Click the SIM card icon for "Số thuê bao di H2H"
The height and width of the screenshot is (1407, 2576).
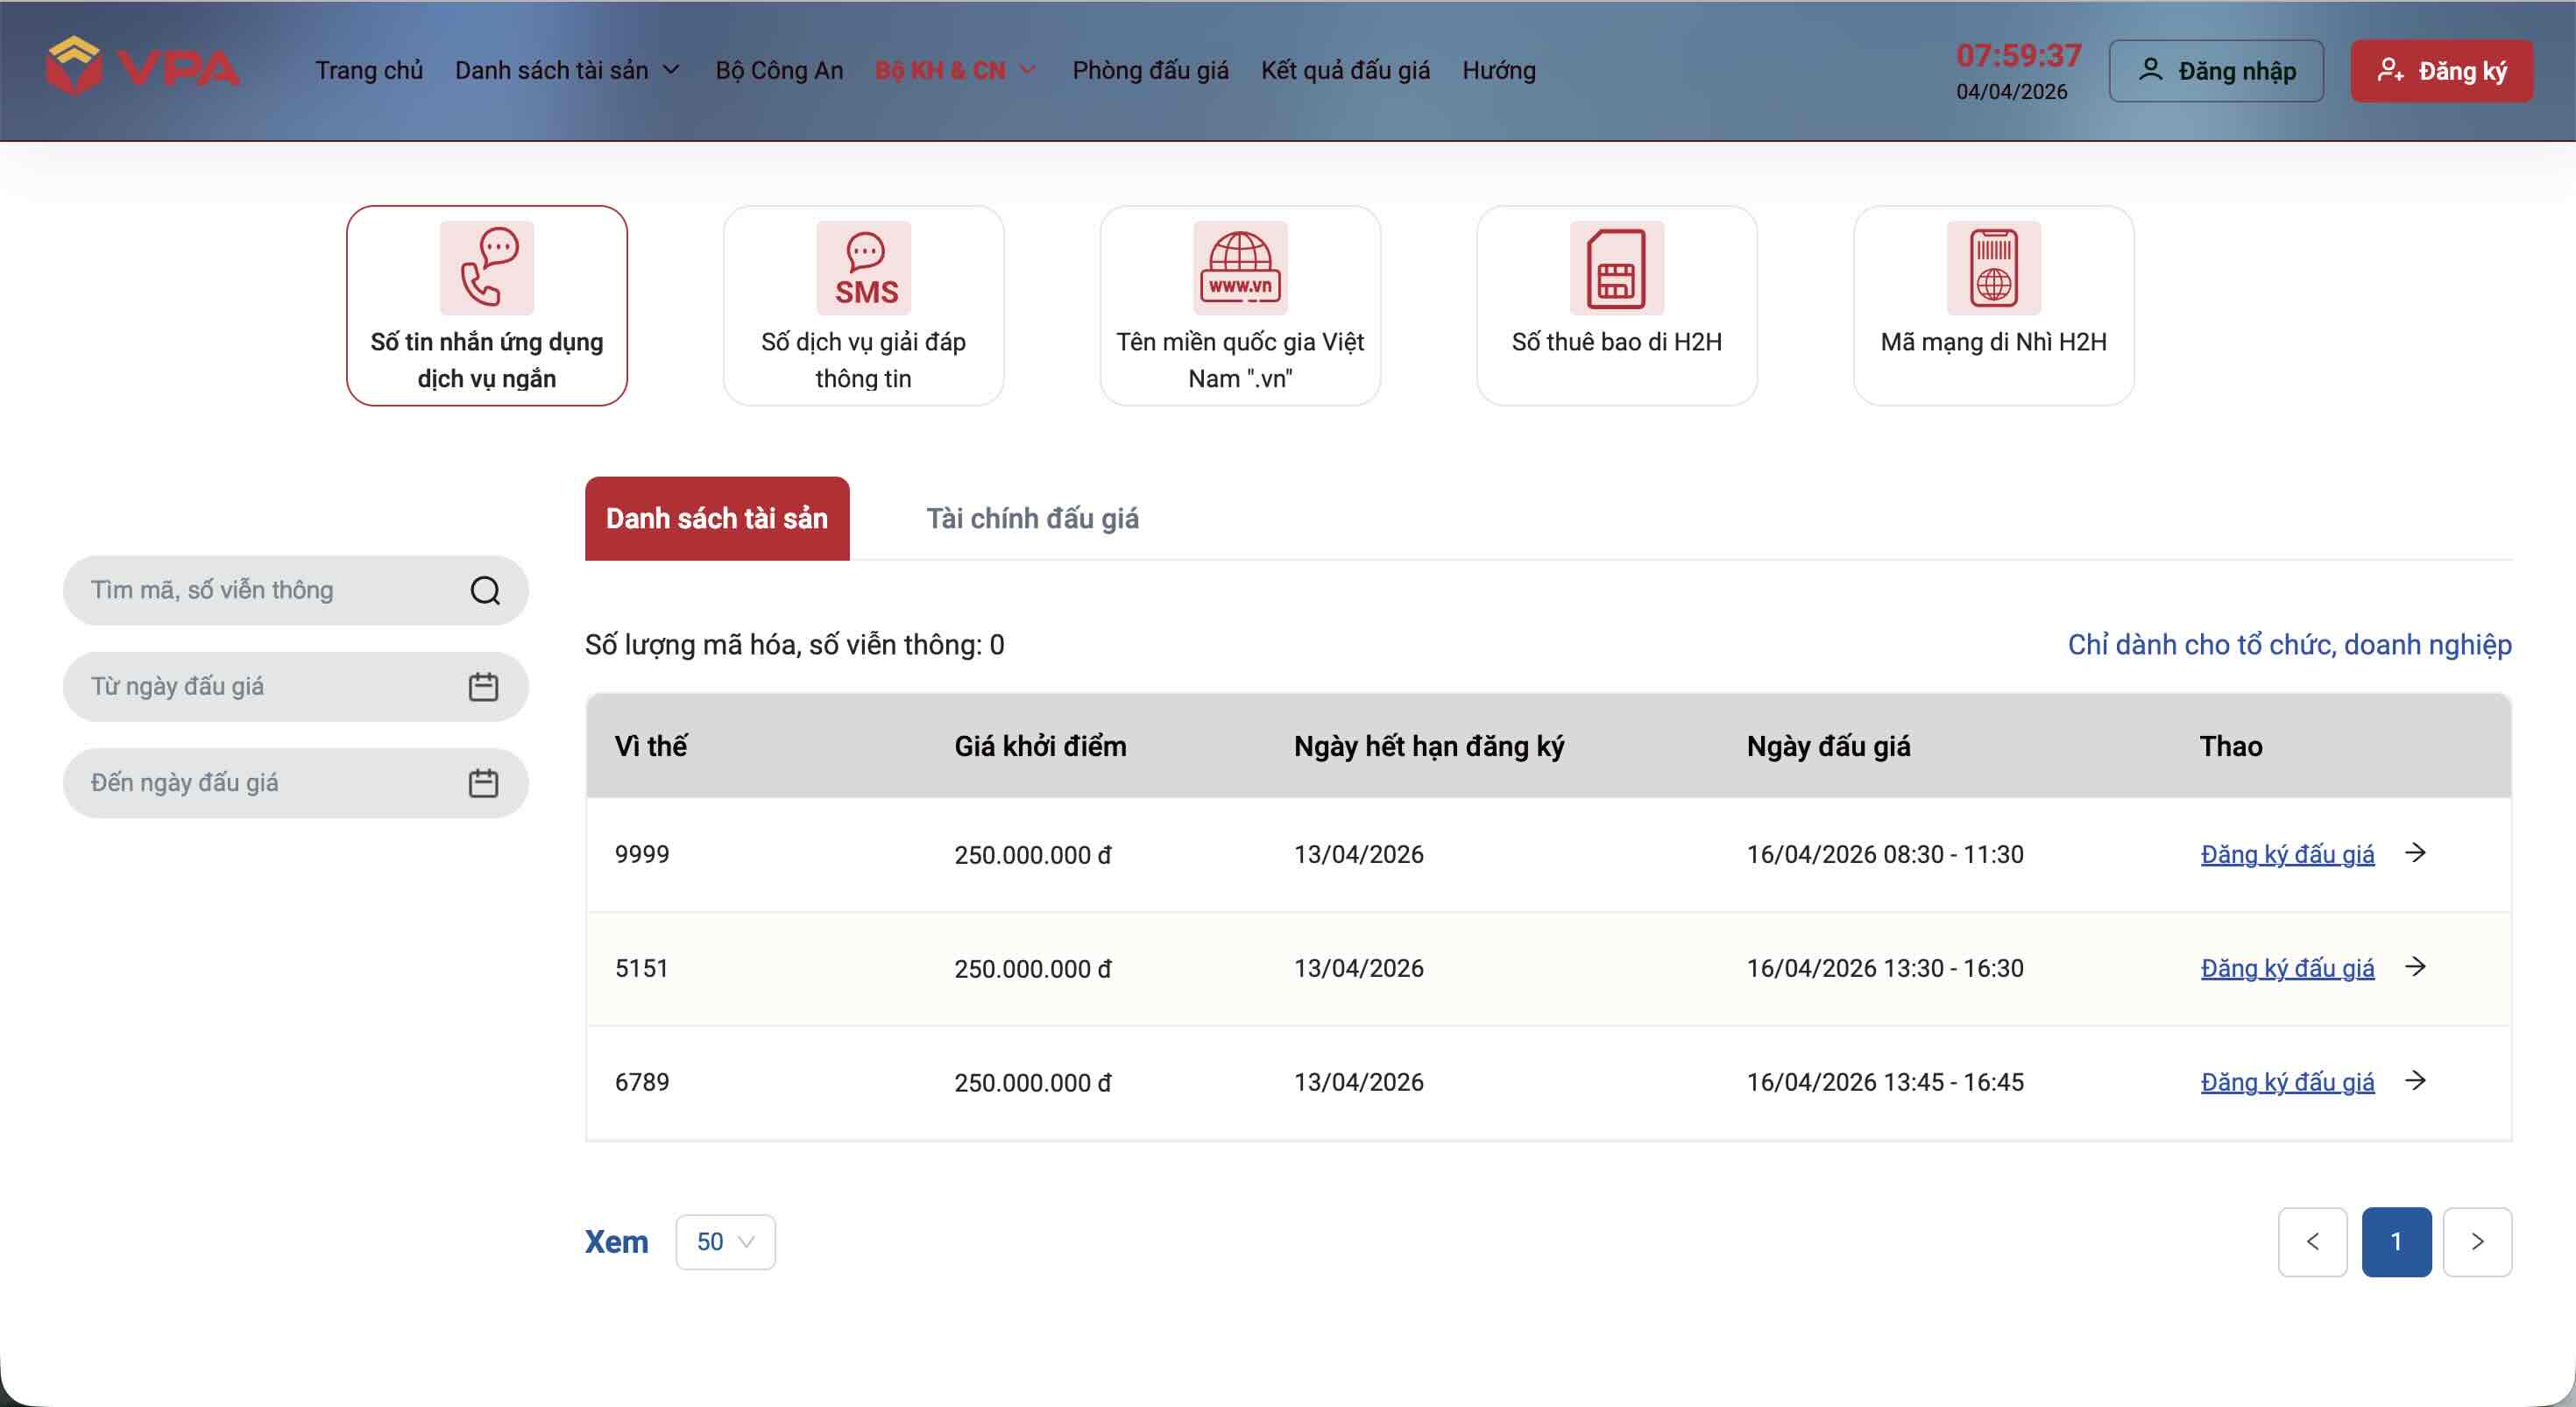1615,267
